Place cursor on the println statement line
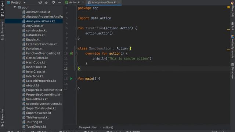This screenshot has width=235, height=132. click(122, 59)
